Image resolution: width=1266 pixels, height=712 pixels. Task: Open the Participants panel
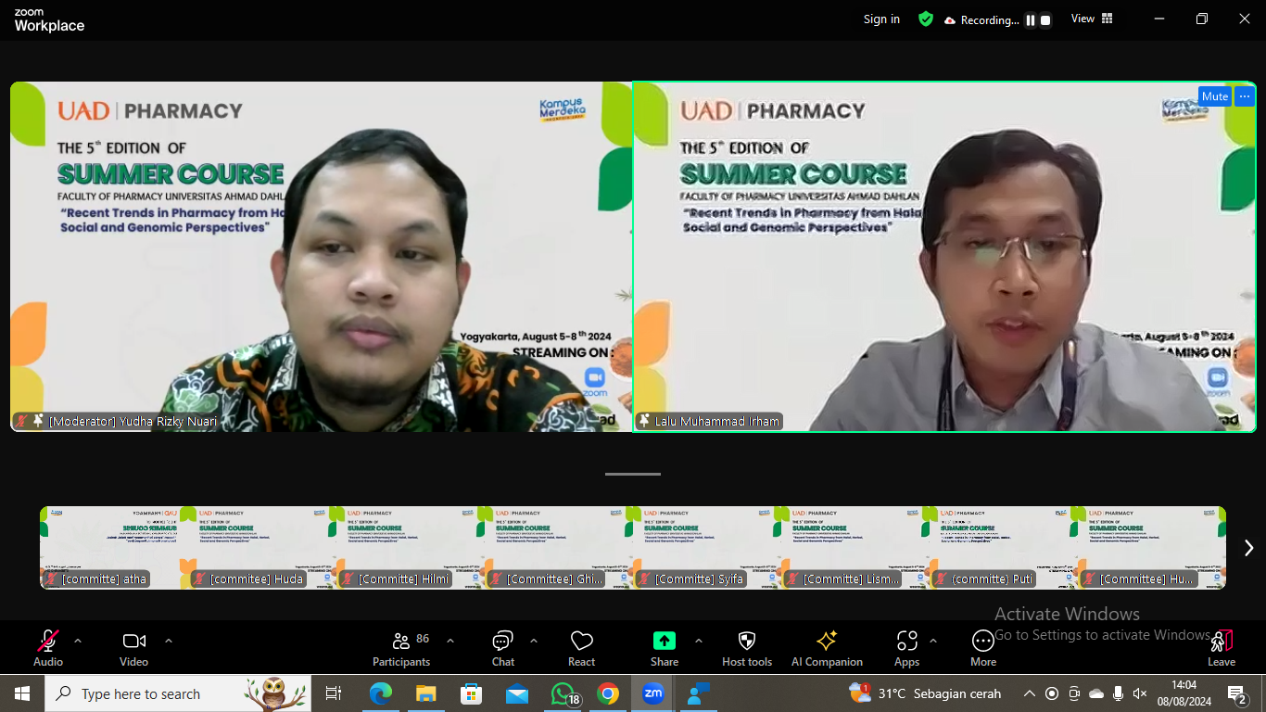pos(401,641)
